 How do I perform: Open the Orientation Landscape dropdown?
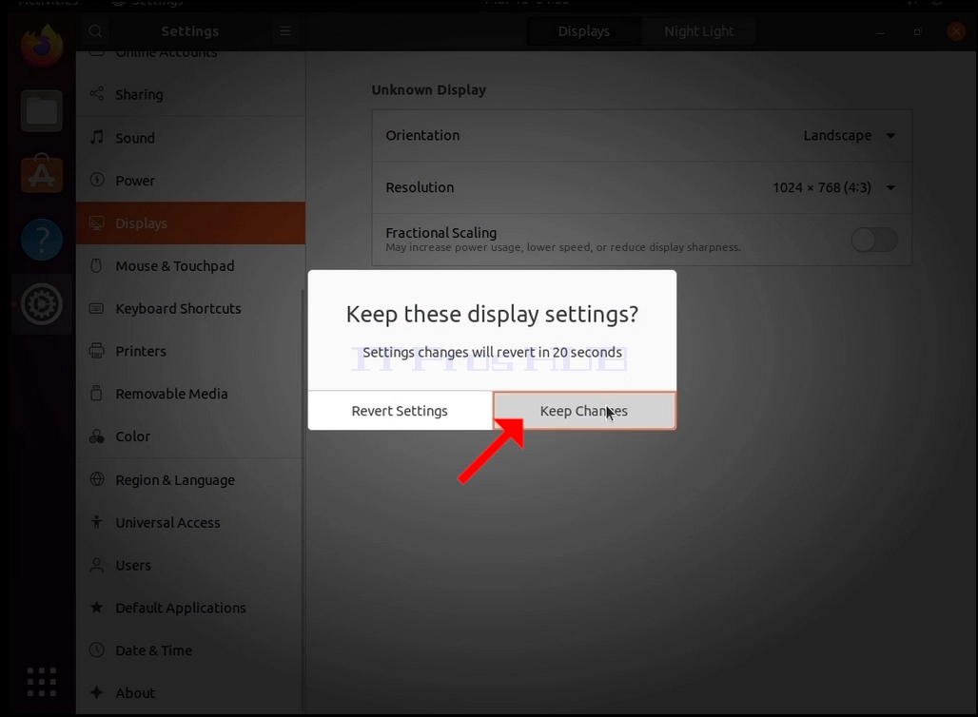(849, 135)
